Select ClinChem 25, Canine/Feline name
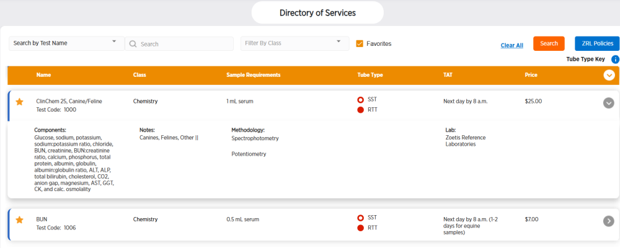The width and height of the screenshot is (620, 248). tap(69, 101)
